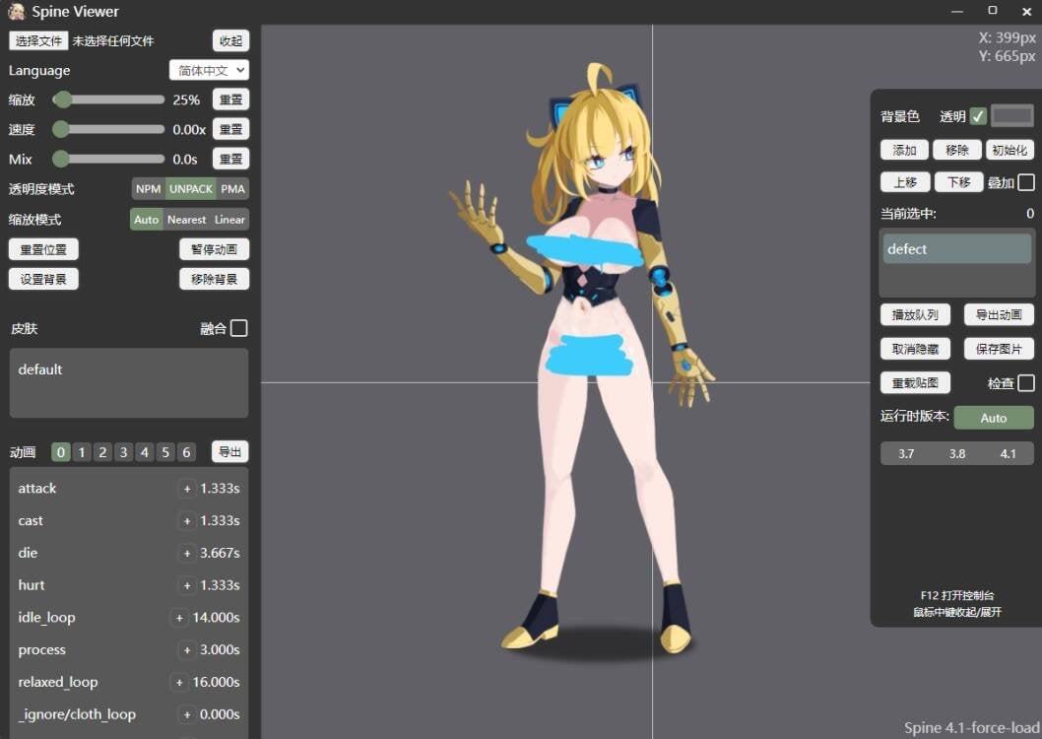Viewport: 1042px width, 739px height.
Task: Click the 下移 move down button
Action: click(x=959, y=182)
